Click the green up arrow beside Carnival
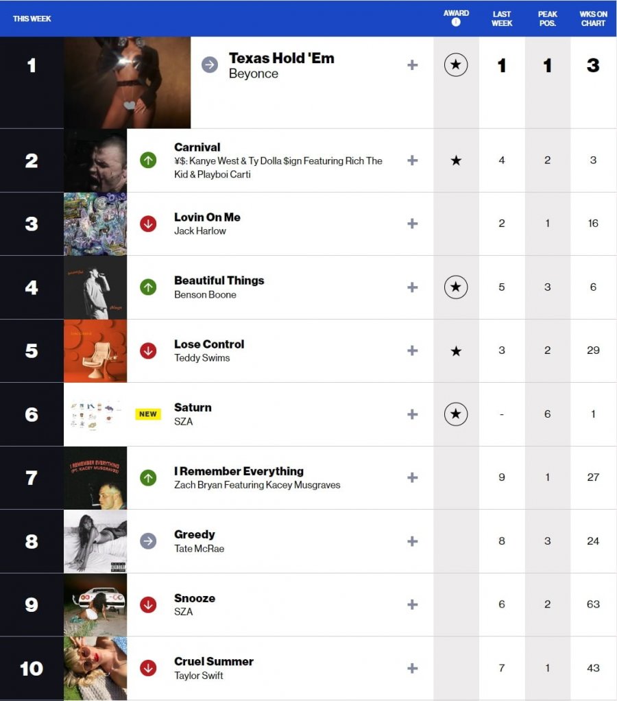 coord(148,161)
